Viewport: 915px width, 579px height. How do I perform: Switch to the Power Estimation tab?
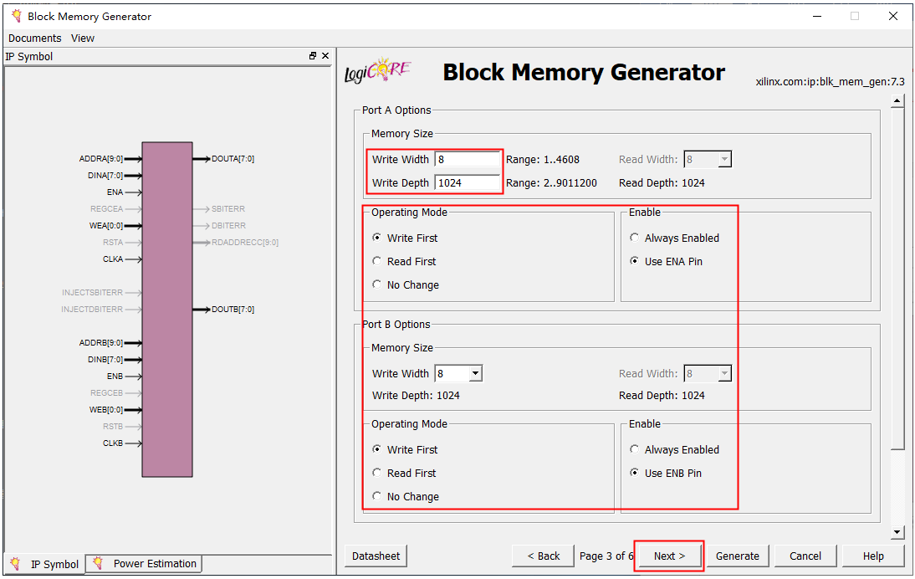[x=146, y=564]
